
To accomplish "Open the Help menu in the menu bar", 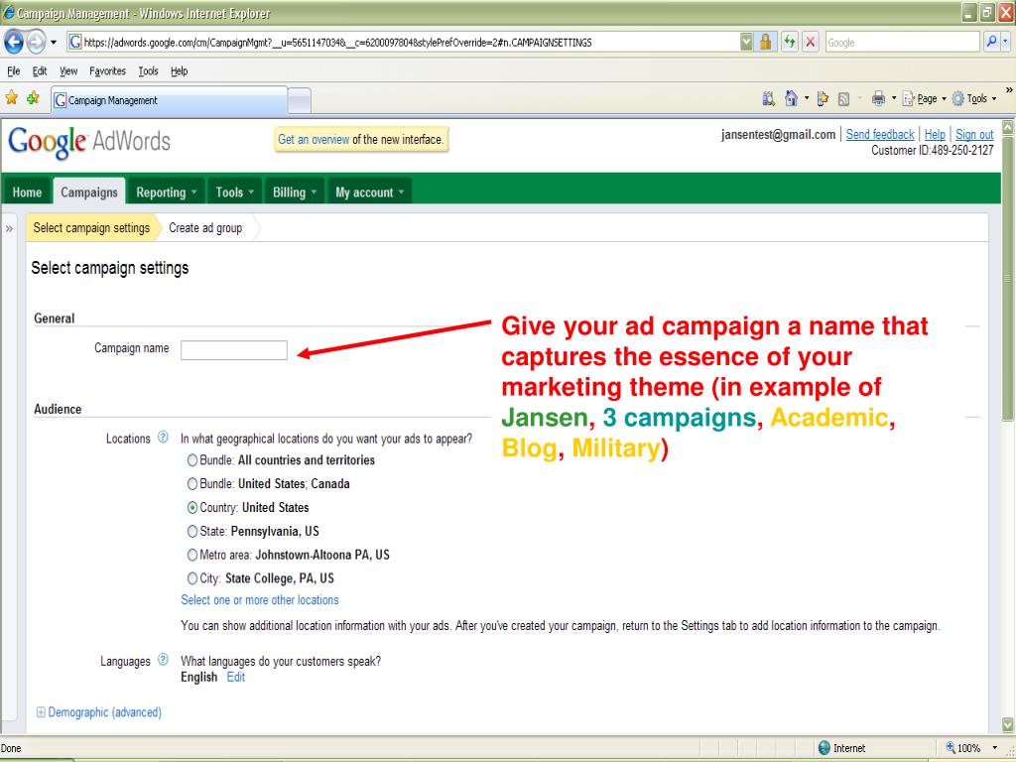I will coord(180,71).
